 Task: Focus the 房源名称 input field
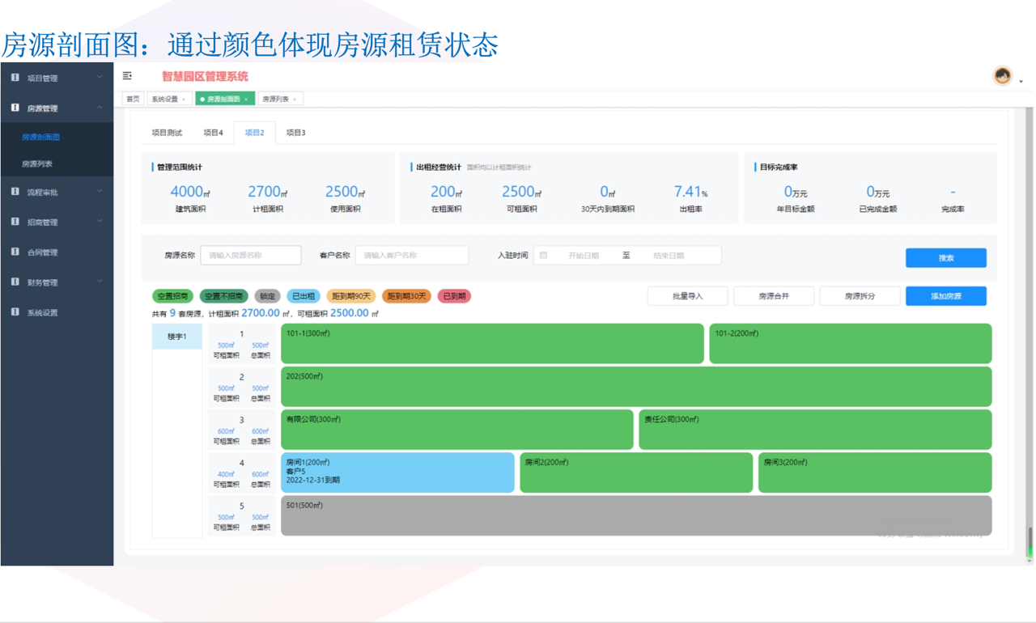click(x=251, y=256)
